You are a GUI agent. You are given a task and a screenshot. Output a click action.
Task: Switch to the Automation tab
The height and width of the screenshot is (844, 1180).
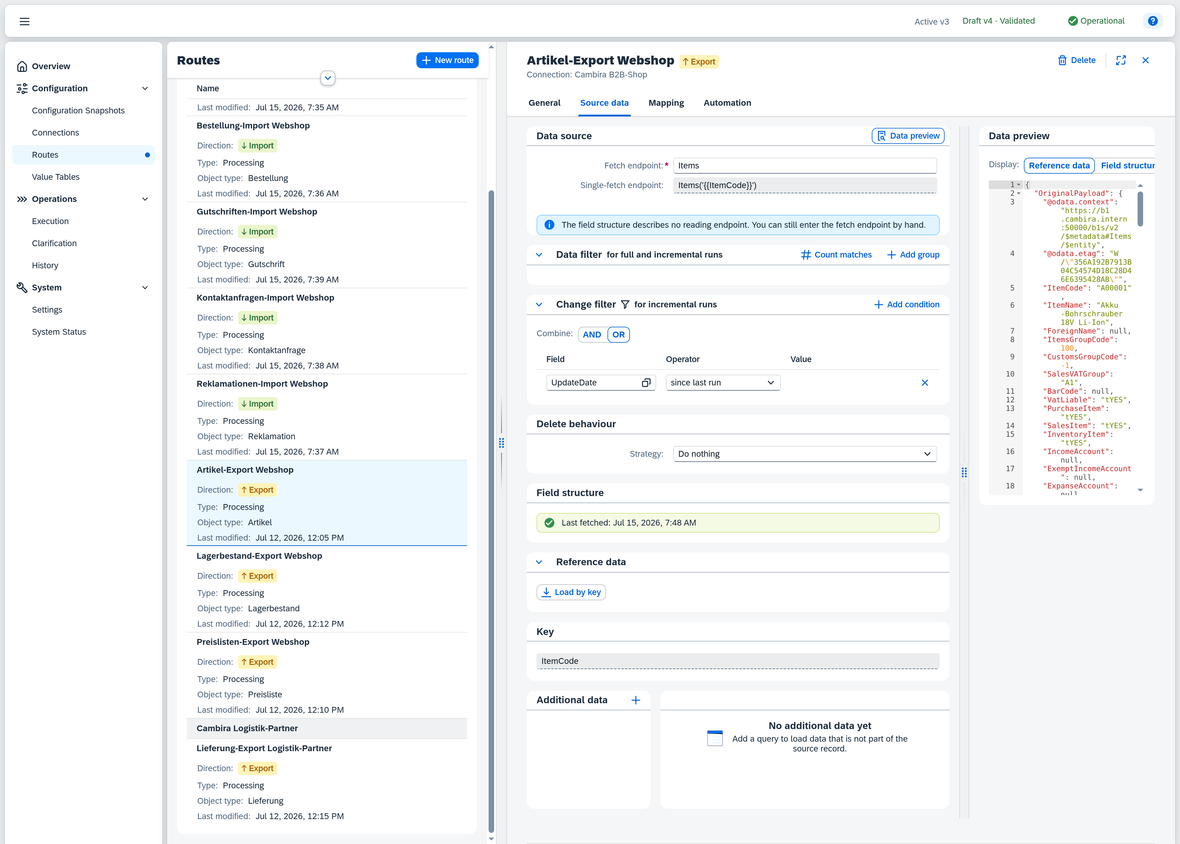pyautogui.click(x=727, y=103)
